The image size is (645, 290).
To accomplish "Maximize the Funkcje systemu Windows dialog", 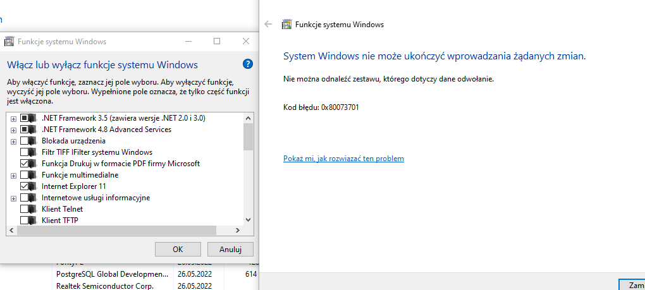I will pos(217,42).
